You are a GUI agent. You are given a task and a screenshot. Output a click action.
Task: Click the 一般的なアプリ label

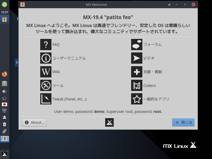click(156, 99)
